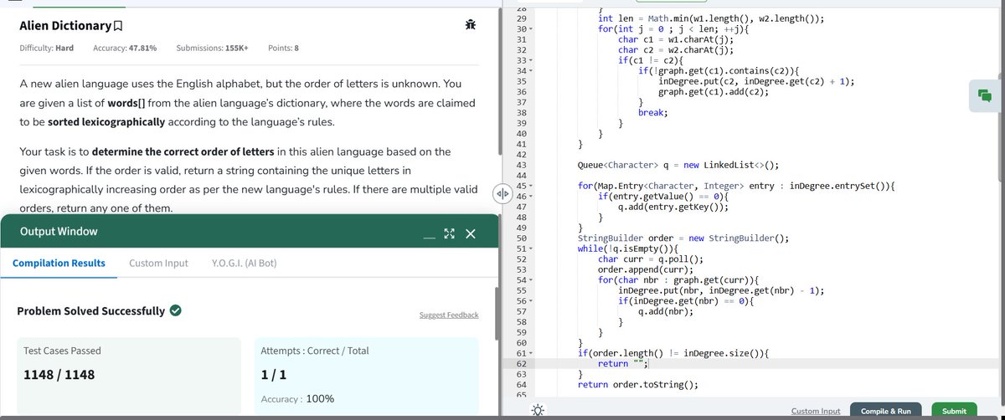Click the Alien Dictionary title

[65, 27]
